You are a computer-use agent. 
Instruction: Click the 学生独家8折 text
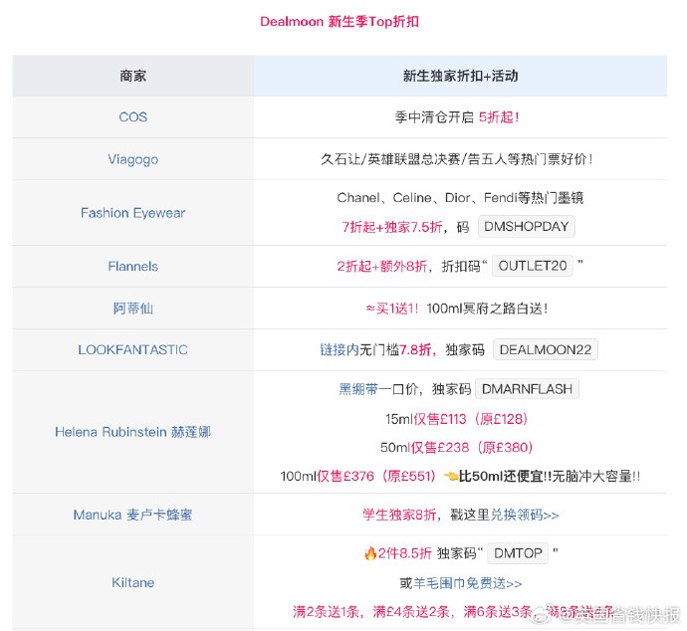[399, 515]
